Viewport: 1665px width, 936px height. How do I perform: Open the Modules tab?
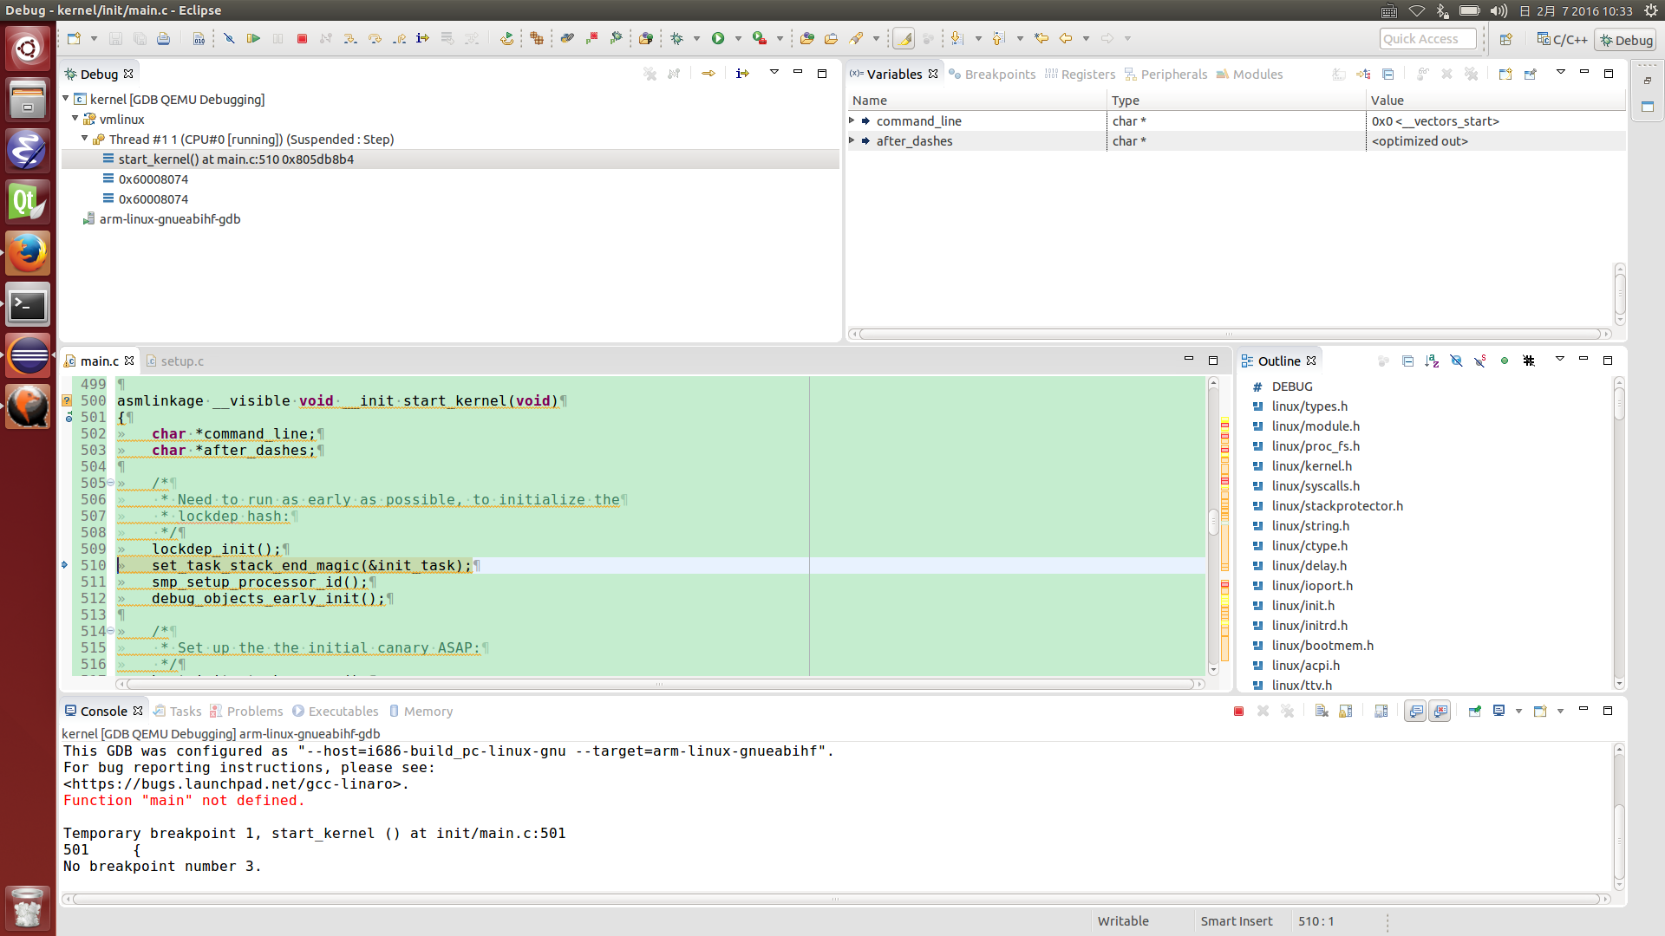(1250, 75)
